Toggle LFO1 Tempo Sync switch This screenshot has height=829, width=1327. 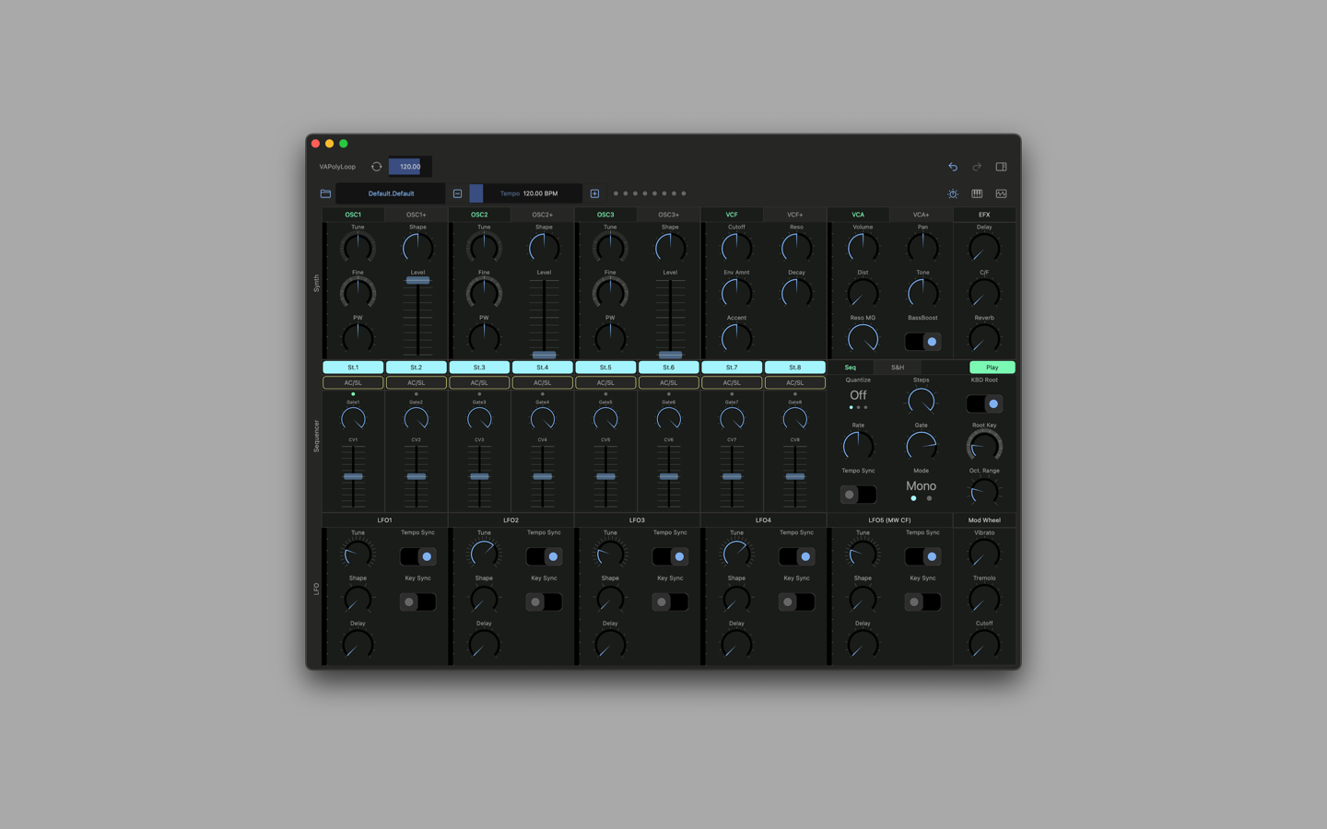point(417,556)
